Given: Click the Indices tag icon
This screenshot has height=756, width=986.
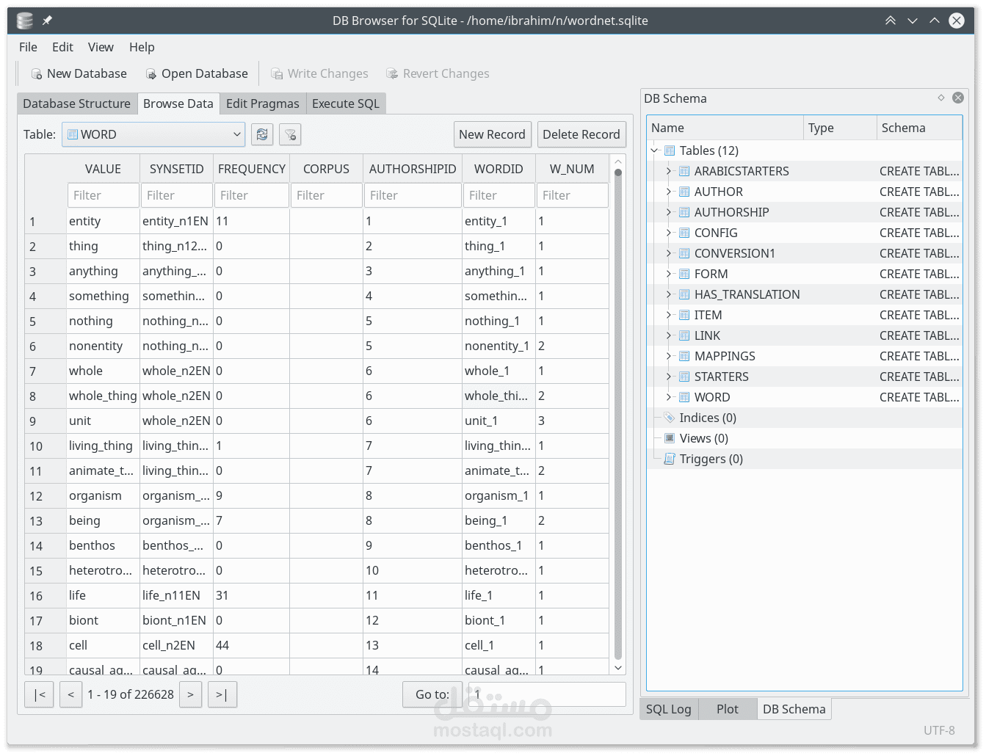Looking at the screenshot, I should click(x=670, y=418).
